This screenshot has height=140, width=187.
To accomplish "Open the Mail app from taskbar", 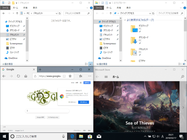I will pyautogui.click(x=99, y=136).
